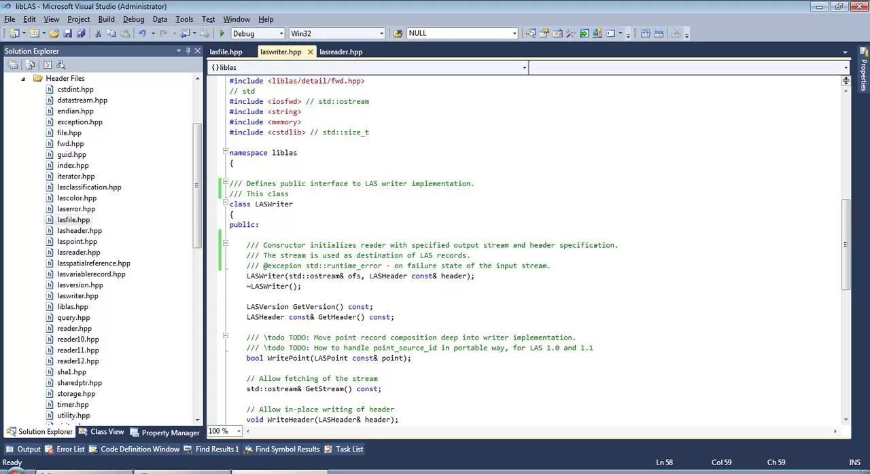Select reader10.hpp in Solution Explorer
The height and width of the screenshot is (474, 870).
pos(78,340)
